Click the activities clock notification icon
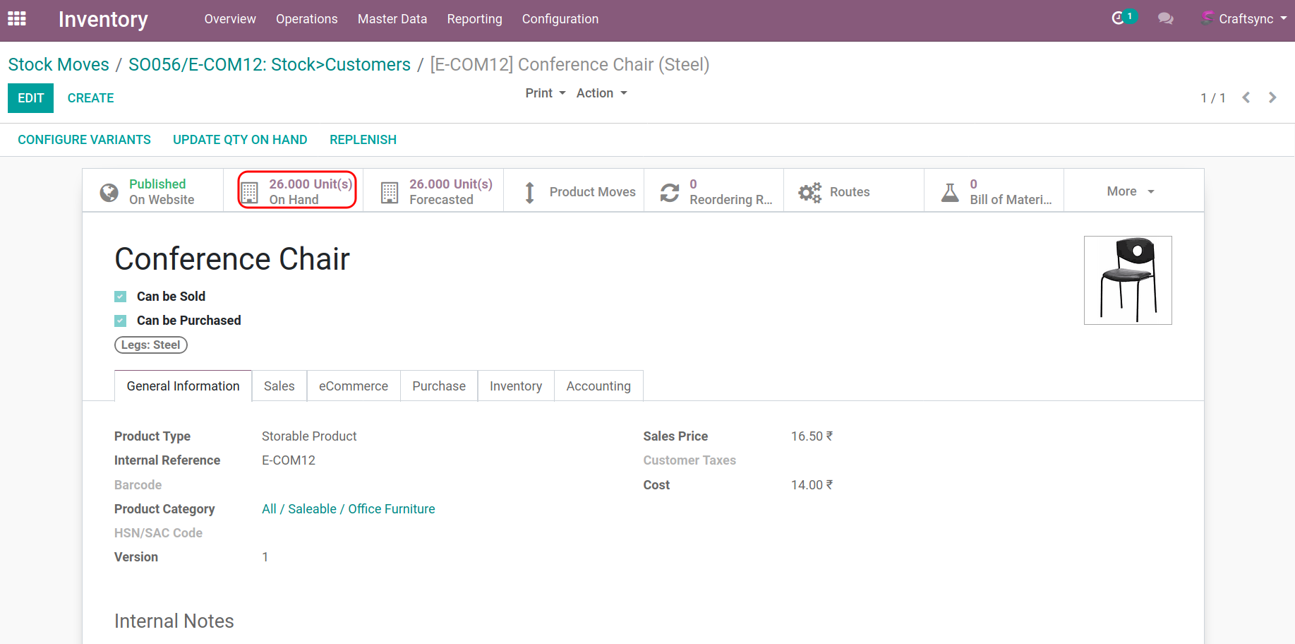The image size is (1295, 644). tap(1119, 18)
